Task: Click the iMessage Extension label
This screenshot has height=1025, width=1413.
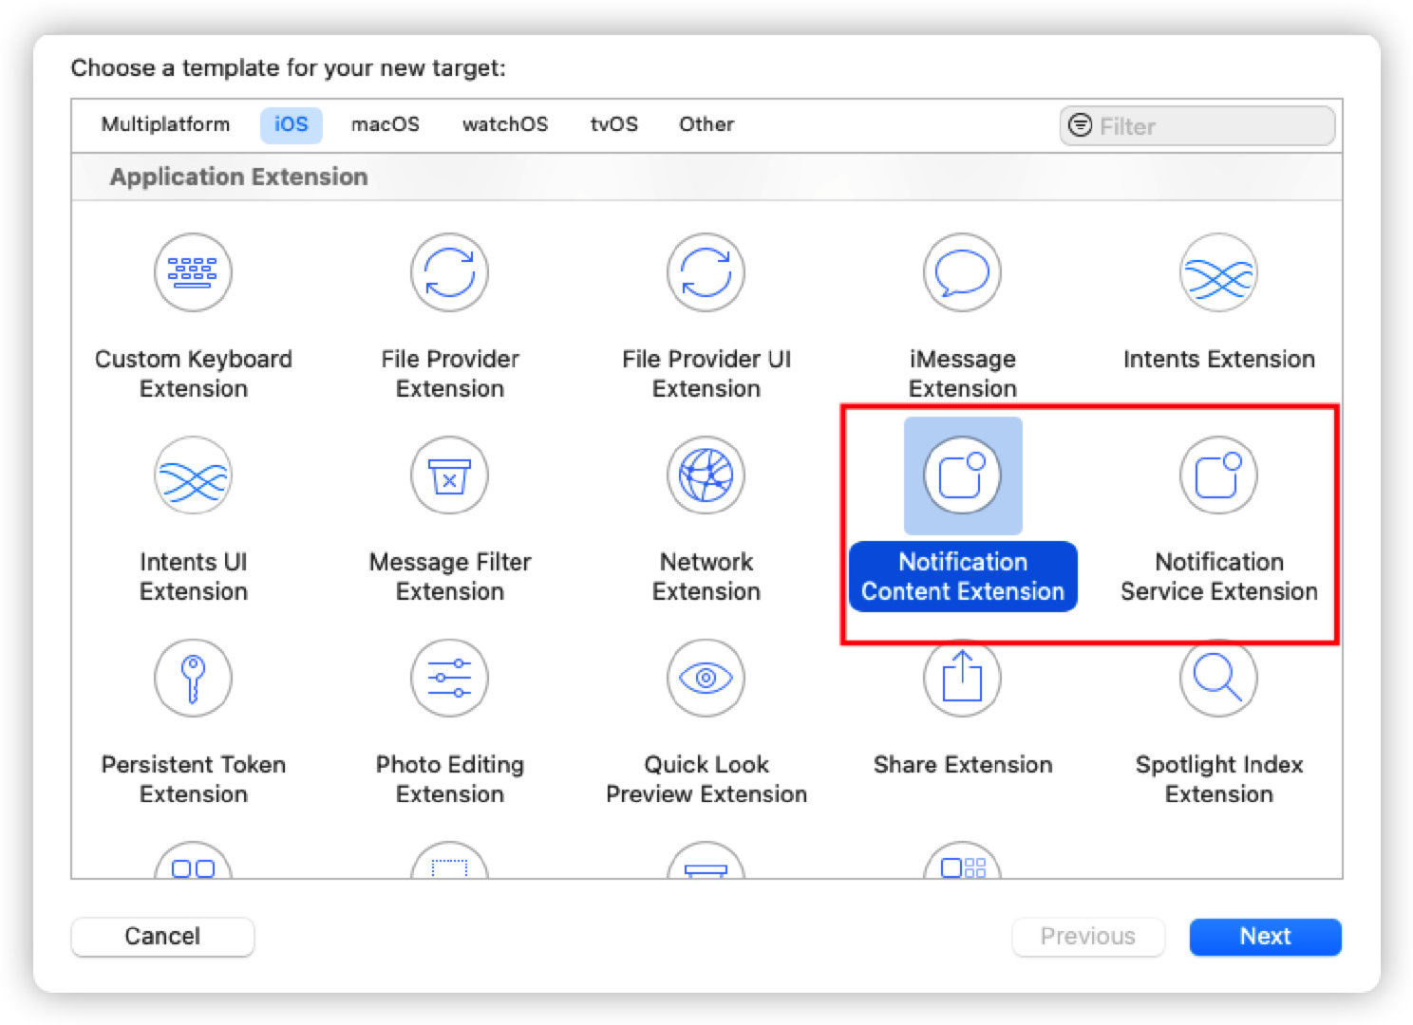Action: (x=962, y=374)
